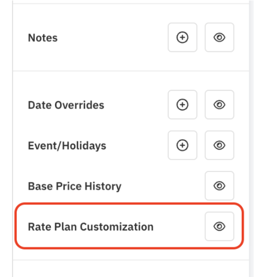Add a new Event/Holiday entry
The height and width of the screenshot is (277, 276).
(182, 145)
